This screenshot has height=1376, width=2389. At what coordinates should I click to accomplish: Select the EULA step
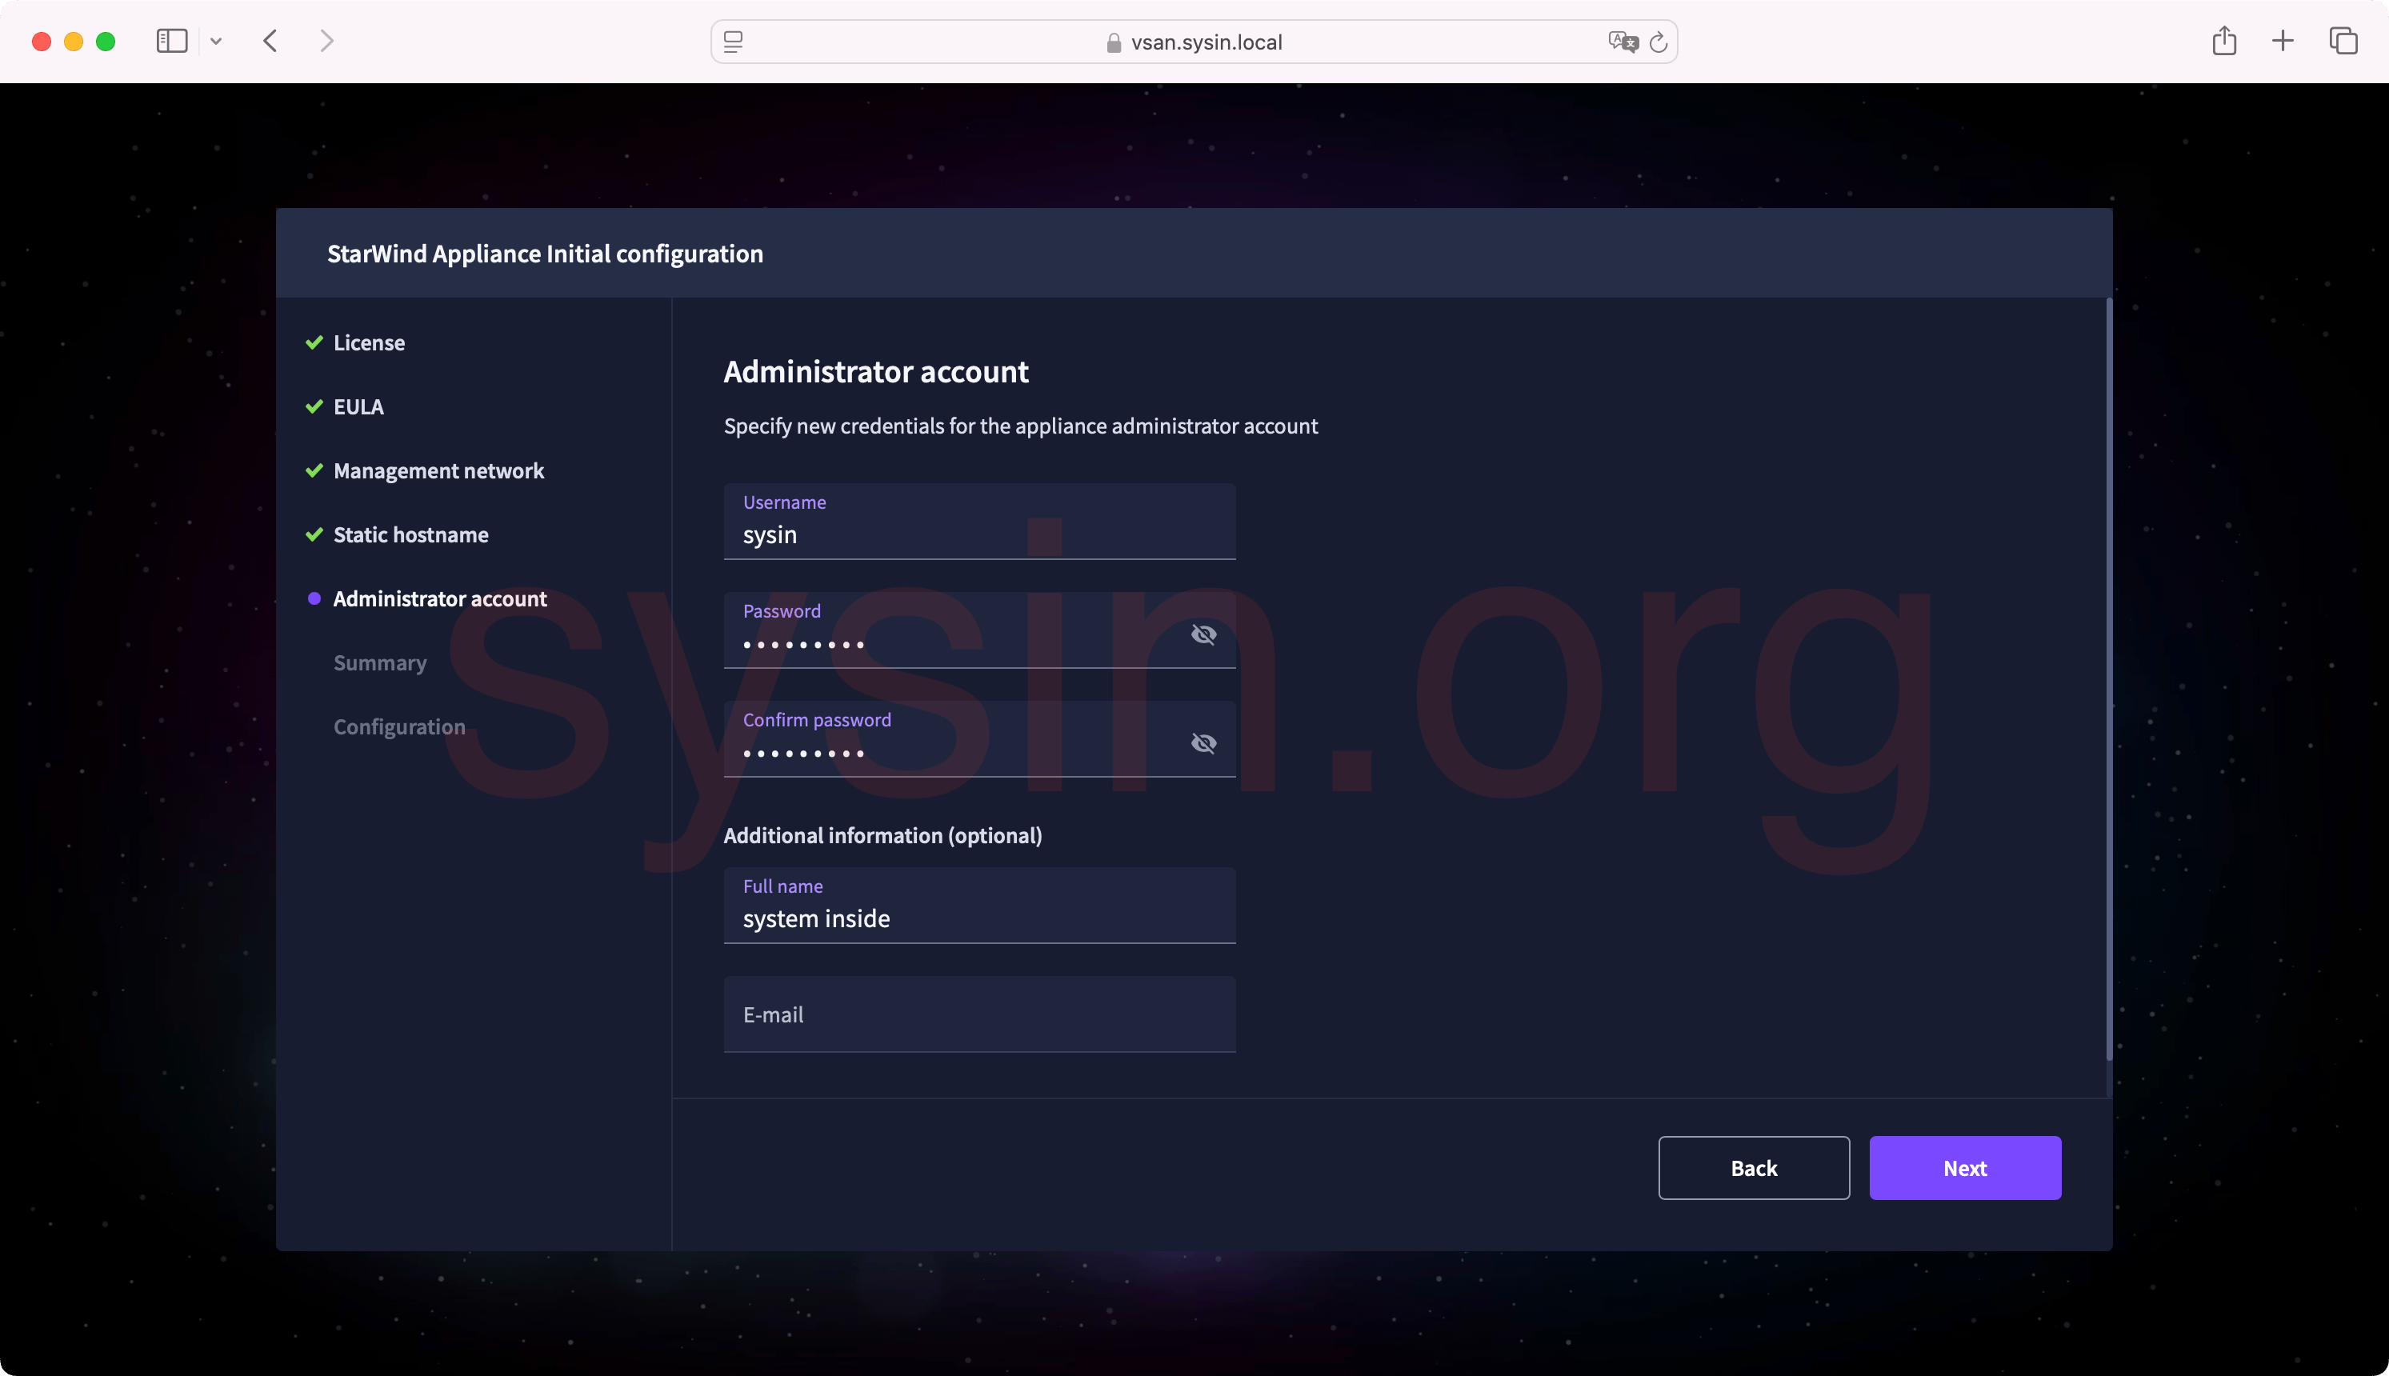click(358, 406)
